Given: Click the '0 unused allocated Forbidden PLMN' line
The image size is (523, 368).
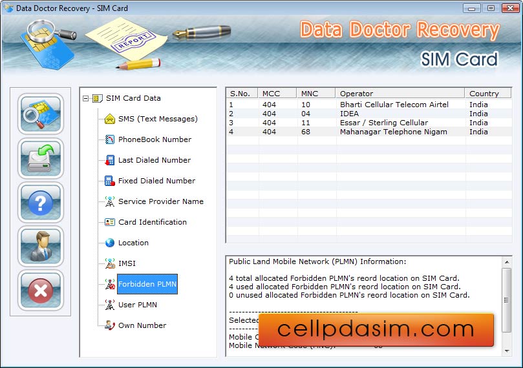Looking at the screenshot, I should [x=349, y=295].
